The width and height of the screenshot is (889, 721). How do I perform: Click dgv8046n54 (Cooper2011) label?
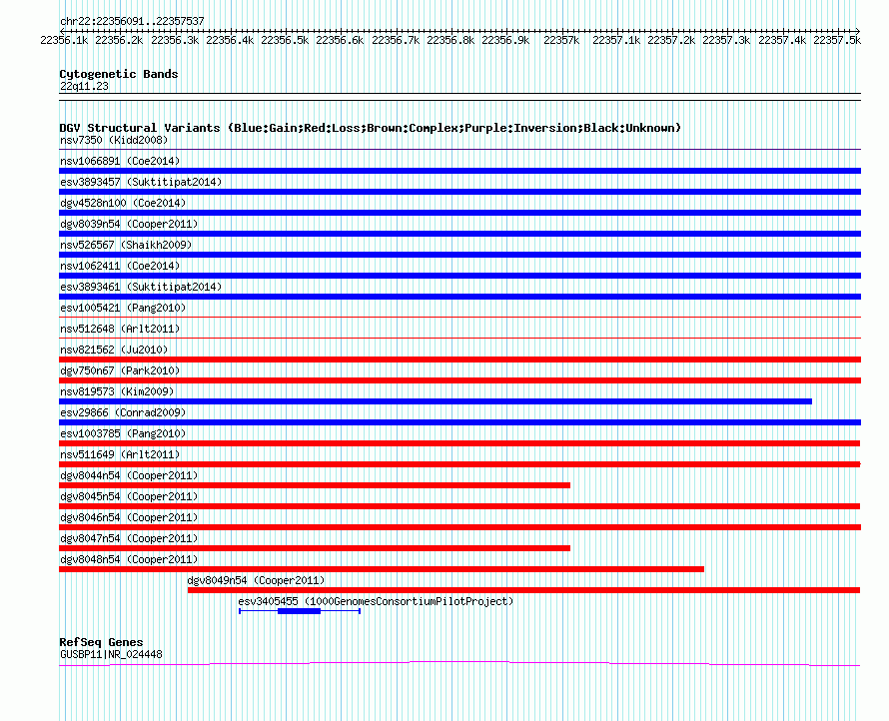(x=129, y=517)
